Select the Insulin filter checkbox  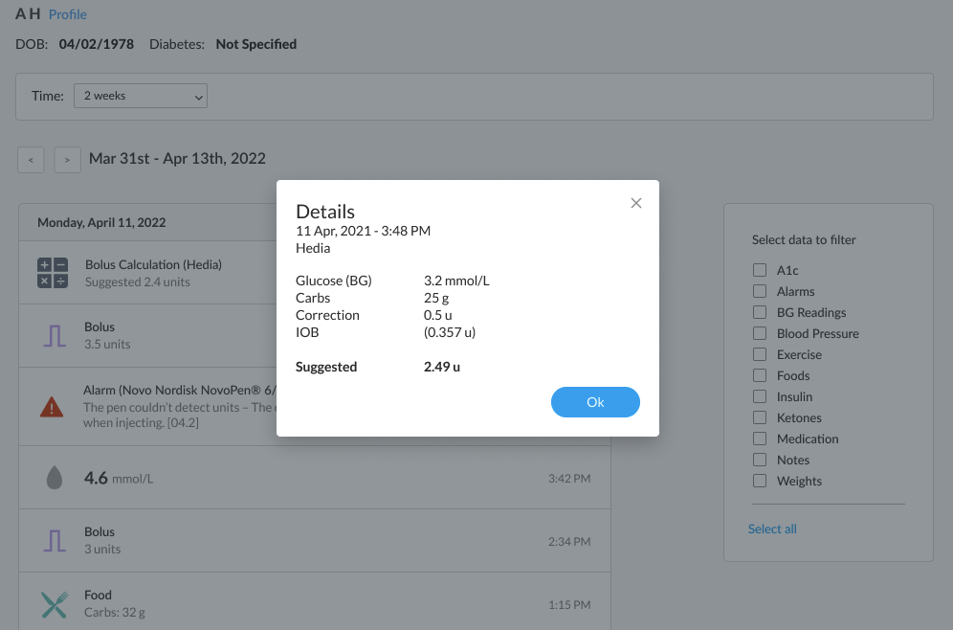click(x=760, y=396)
